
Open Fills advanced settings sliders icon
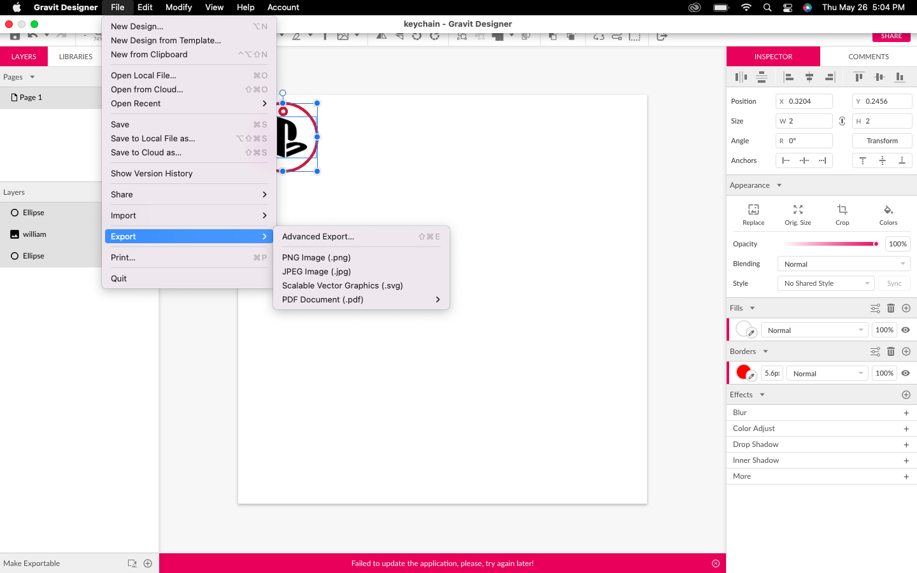click(x=876, y=308)
